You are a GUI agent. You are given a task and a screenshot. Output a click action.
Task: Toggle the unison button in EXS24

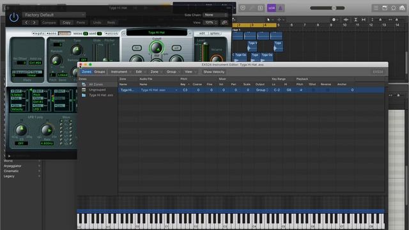coord(112,33)
